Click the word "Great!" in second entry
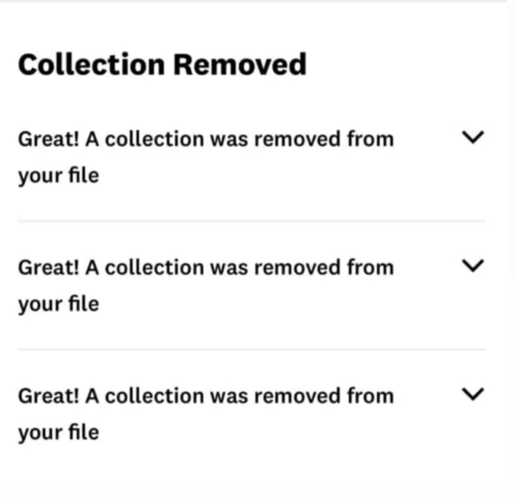Screen dimensions: 516x497 pyautogui.click(x=49, y=267)
